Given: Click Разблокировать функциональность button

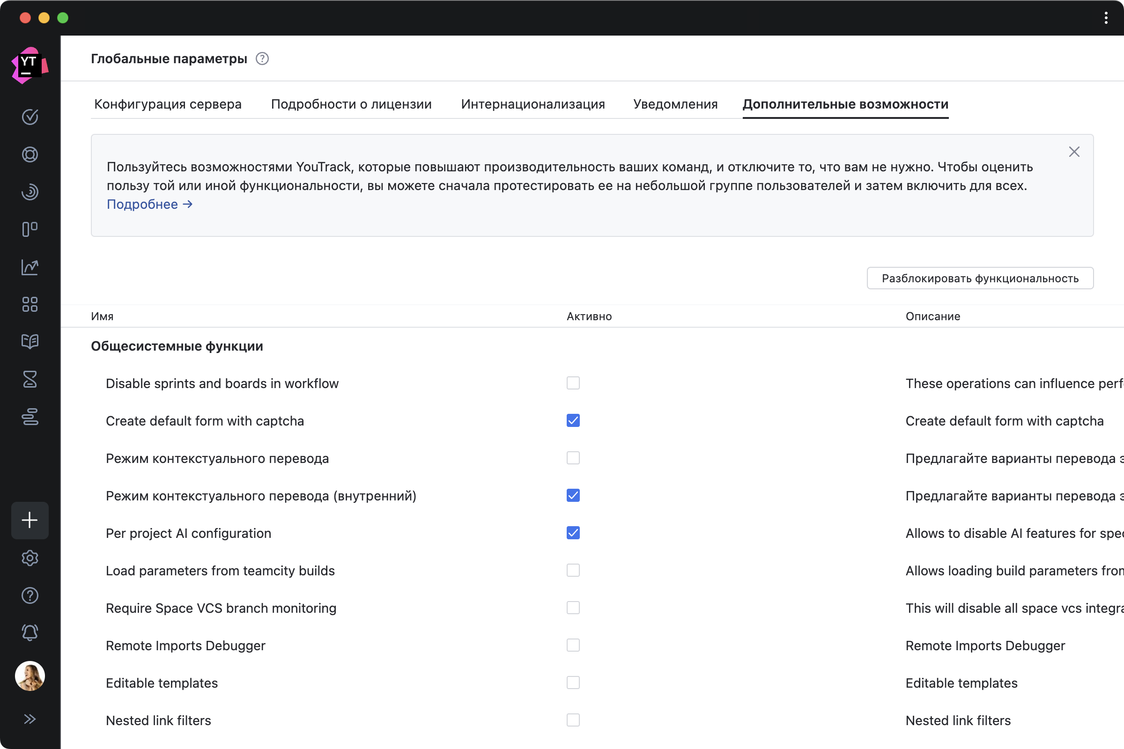Looking at the screenshot, I should point(980,278).
